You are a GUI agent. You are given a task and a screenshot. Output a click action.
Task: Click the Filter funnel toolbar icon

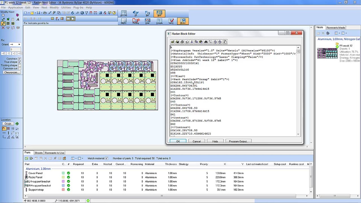point(86,13)
